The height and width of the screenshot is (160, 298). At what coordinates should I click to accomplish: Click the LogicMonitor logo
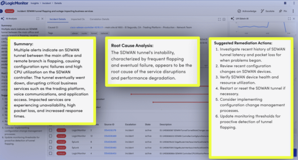click(x=16, y=3)
